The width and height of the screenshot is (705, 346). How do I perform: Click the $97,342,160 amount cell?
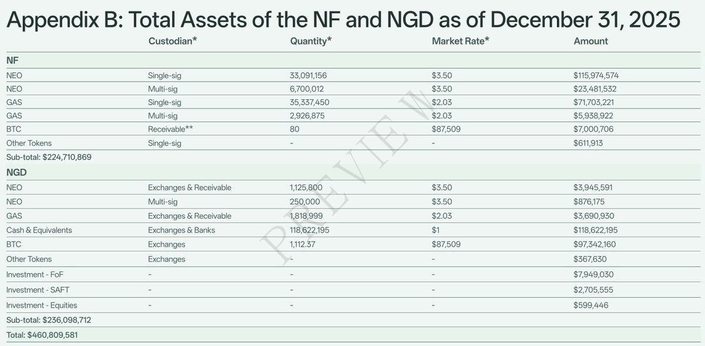[596, 244]
